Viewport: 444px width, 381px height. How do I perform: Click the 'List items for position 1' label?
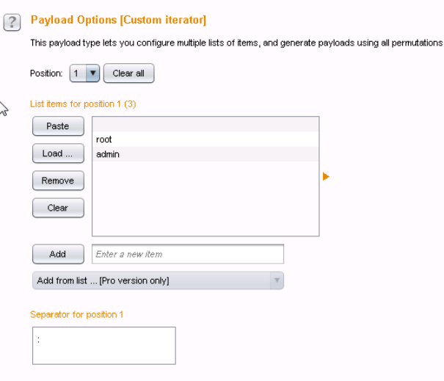click(x=83, y=104)
